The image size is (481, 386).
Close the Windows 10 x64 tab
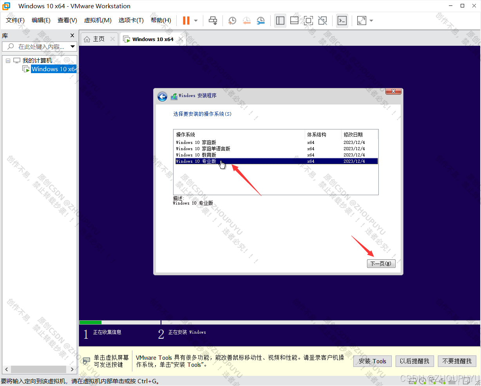coord(181,39)
